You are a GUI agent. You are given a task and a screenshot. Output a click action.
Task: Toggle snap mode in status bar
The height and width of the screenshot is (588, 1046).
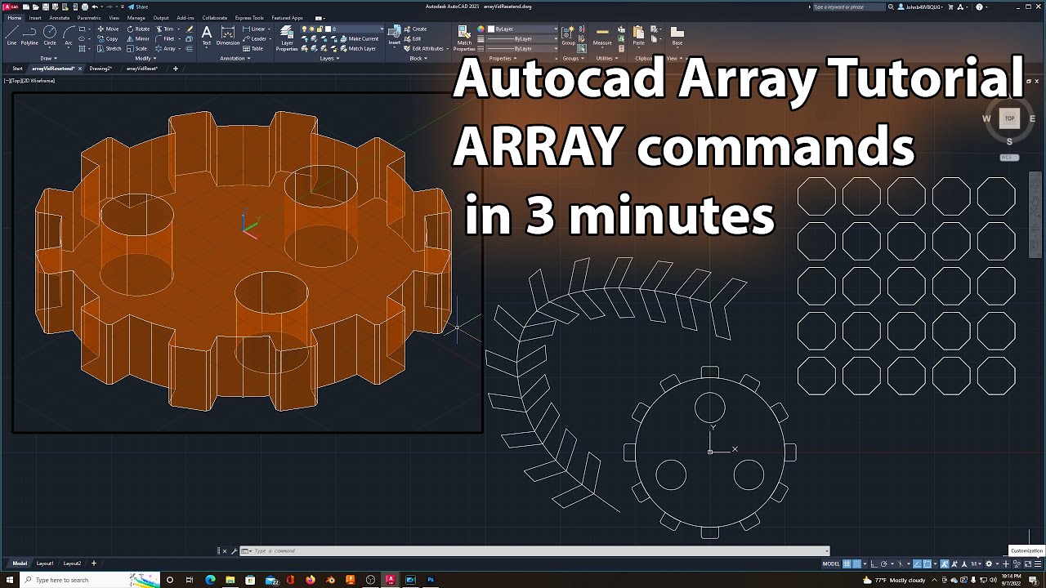click(x=857, y=563)
